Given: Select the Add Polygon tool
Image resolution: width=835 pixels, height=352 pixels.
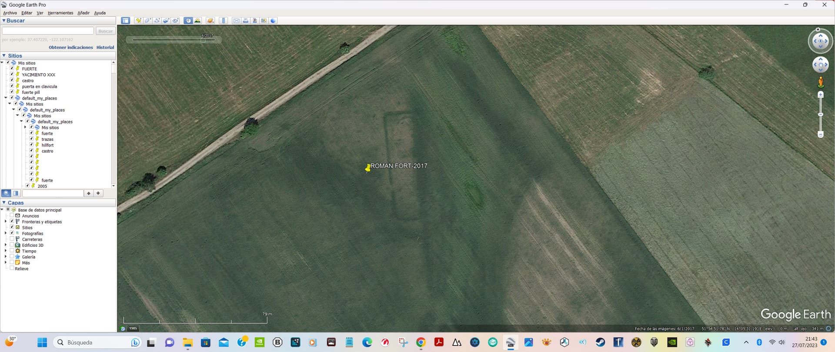Looking at the screenshot, I should click(148, 20).
